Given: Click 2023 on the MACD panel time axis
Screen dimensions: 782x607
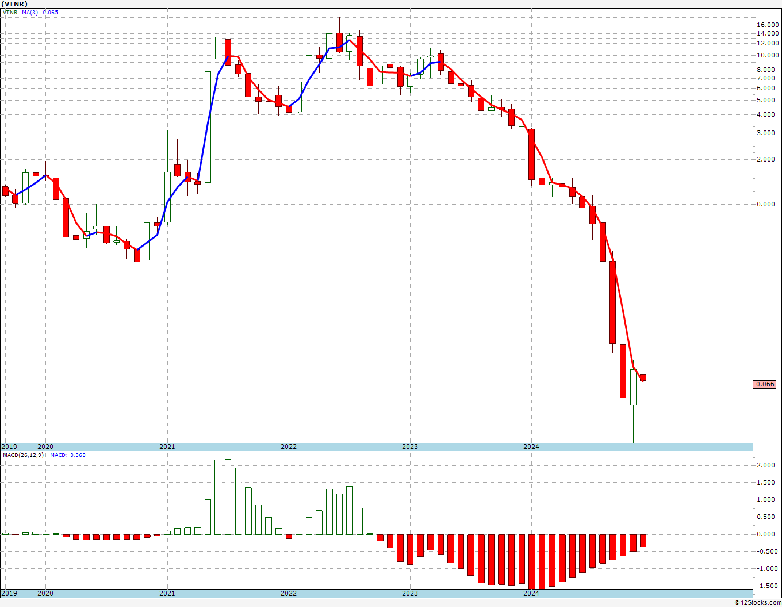Looking at the screenshot, I should 410,593.
